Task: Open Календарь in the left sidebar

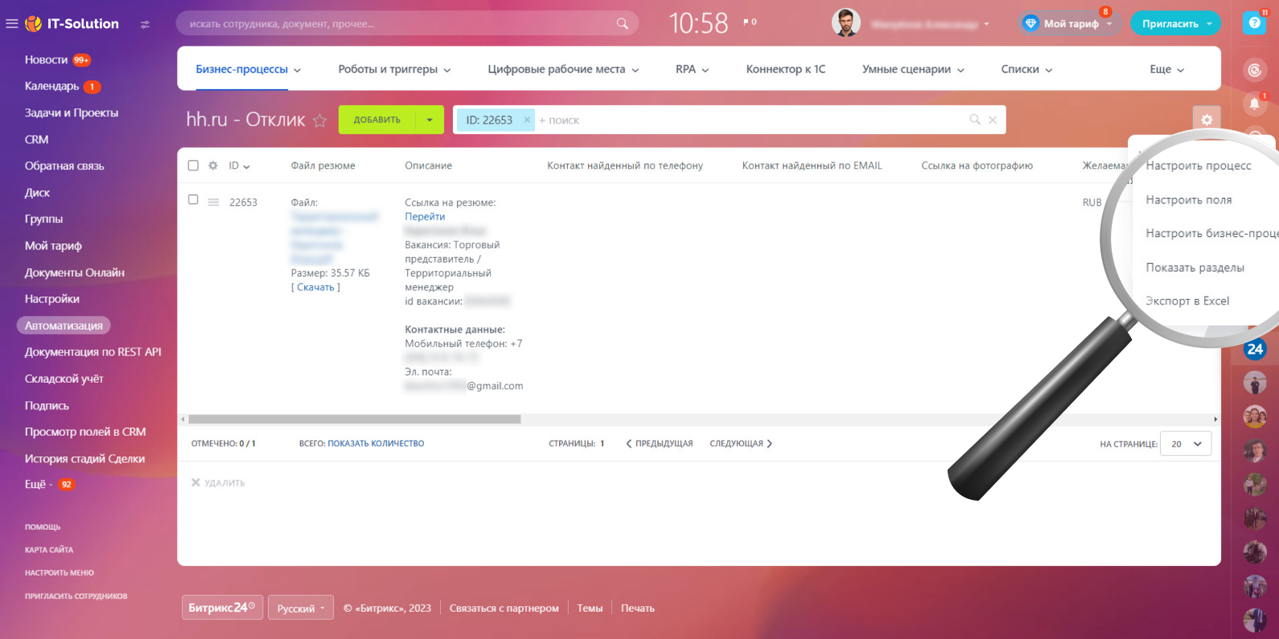Action: [52, 86]
